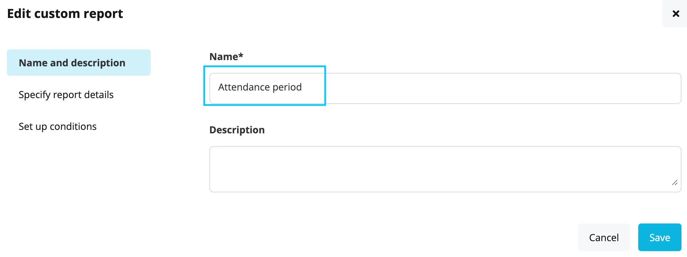Click the Description field label
The image size is (687, 257).
coord(237,130)
